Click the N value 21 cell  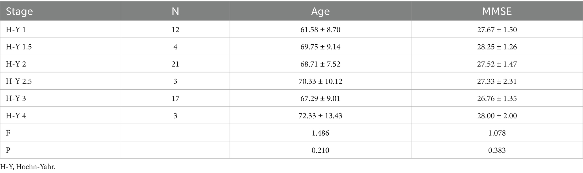(175, 64)
